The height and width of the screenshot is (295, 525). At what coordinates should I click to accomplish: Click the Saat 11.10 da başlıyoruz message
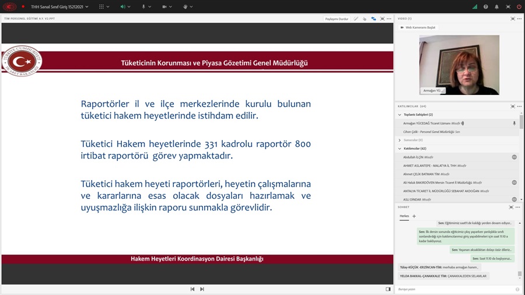(x=492, y=258)
